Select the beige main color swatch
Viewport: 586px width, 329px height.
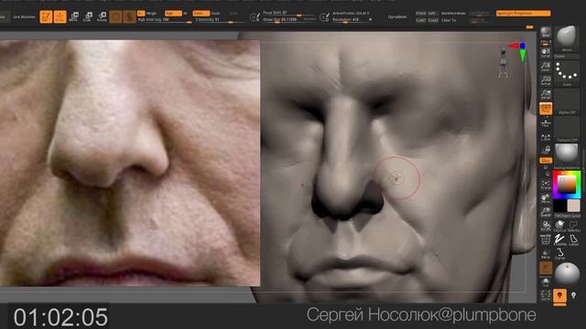click(x=574, y=206)
